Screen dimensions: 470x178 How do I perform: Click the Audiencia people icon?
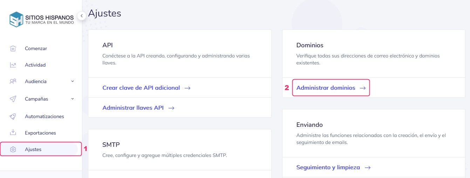pos(13,81)
